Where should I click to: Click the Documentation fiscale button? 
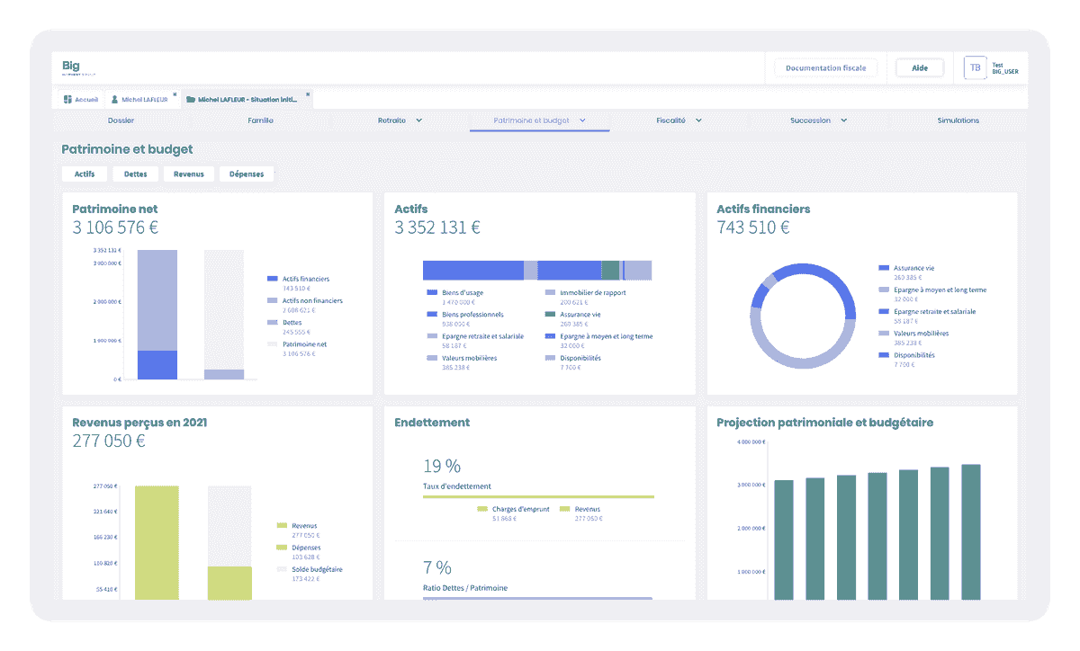tap(825, 68)
